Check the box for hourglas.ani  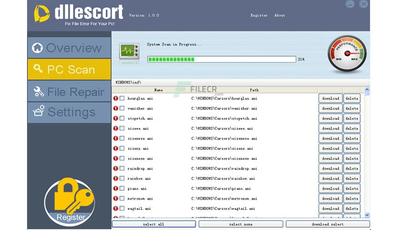click(x=122, y=98)
